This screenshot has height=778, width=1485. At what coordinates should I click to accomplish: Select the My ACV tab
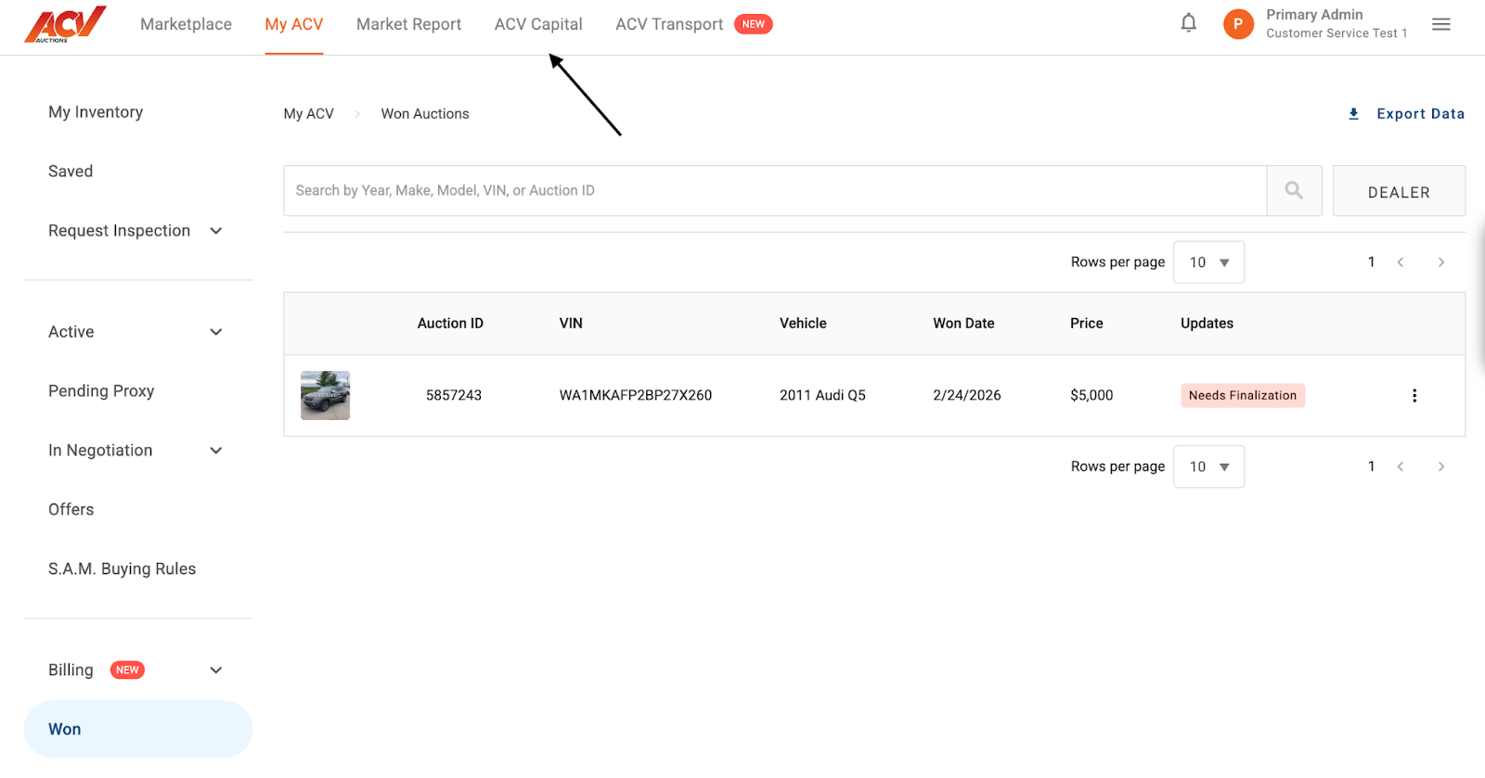[294, 24]
